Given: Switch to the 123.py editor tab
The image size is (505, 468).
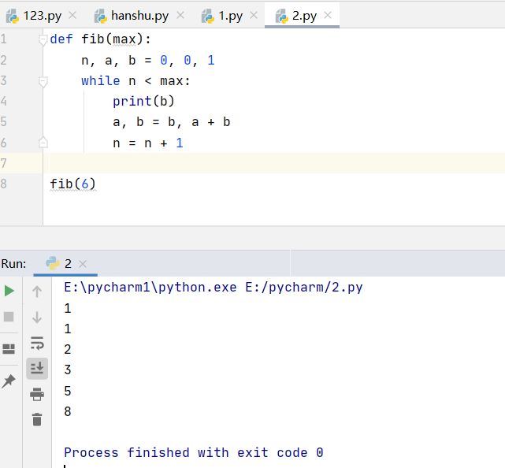Looking at the screenshot, I should click(42, 16).
